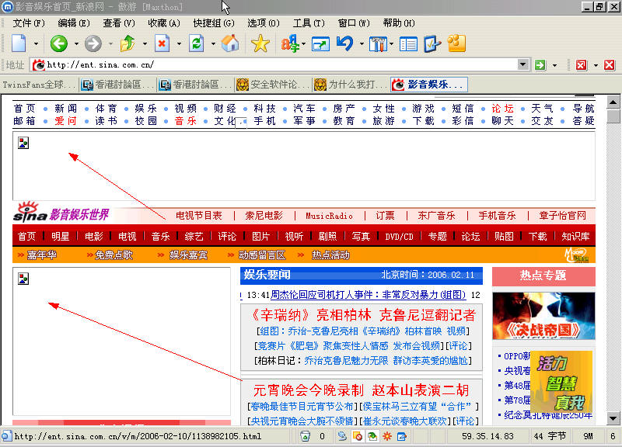This screenshot has height=447, width=622.
Task: Open the 快捷组(G) menu
Action: click(214, 23)
